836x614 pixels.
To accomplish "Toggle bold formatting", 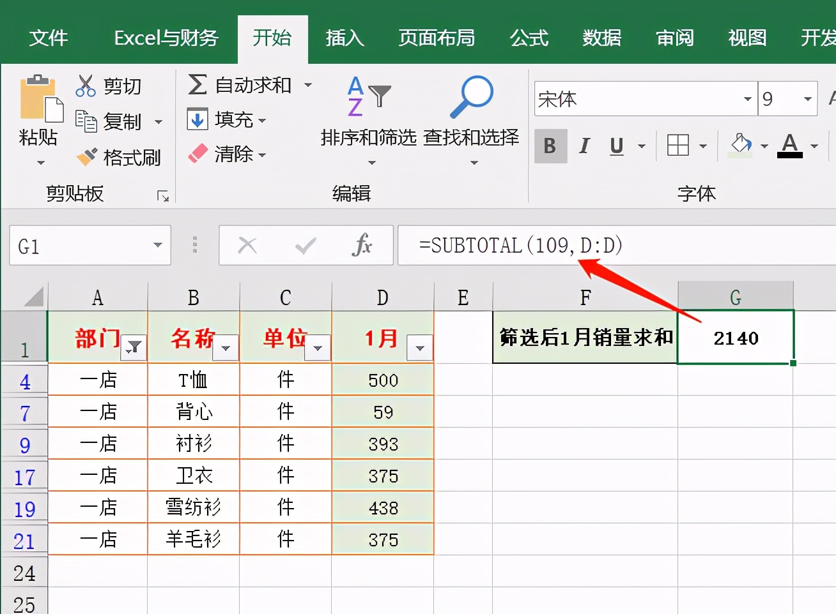I will click(550, 146).
